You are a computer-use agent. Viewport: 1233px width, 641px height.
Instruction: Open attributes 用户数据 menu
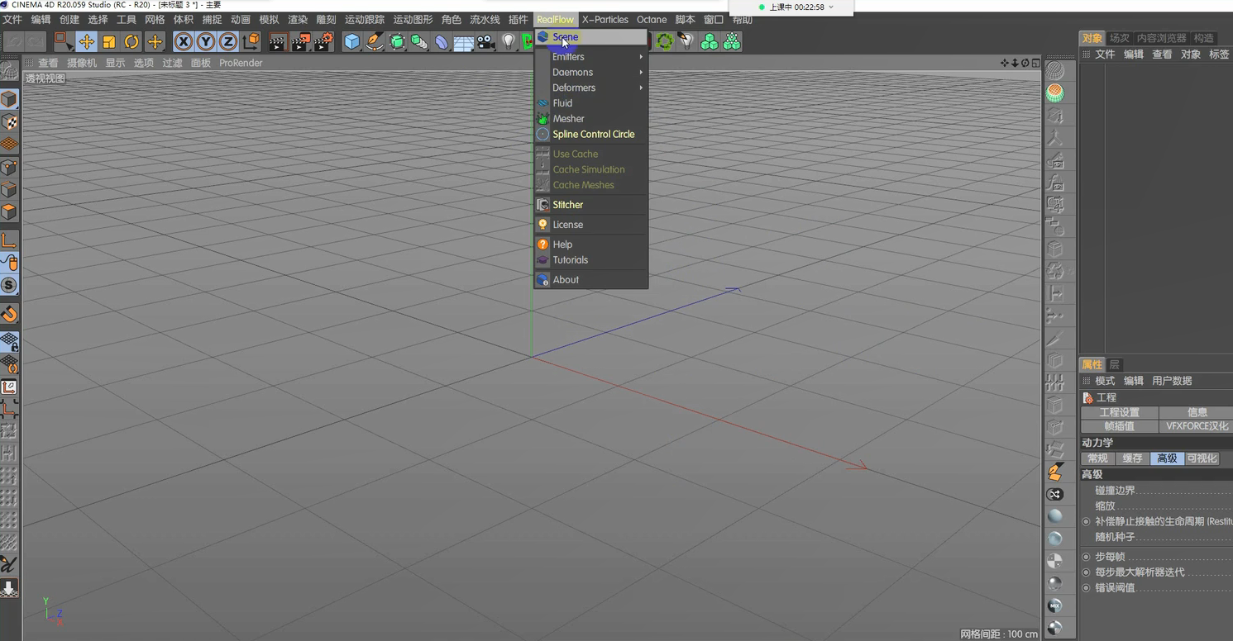(1172, 381)
